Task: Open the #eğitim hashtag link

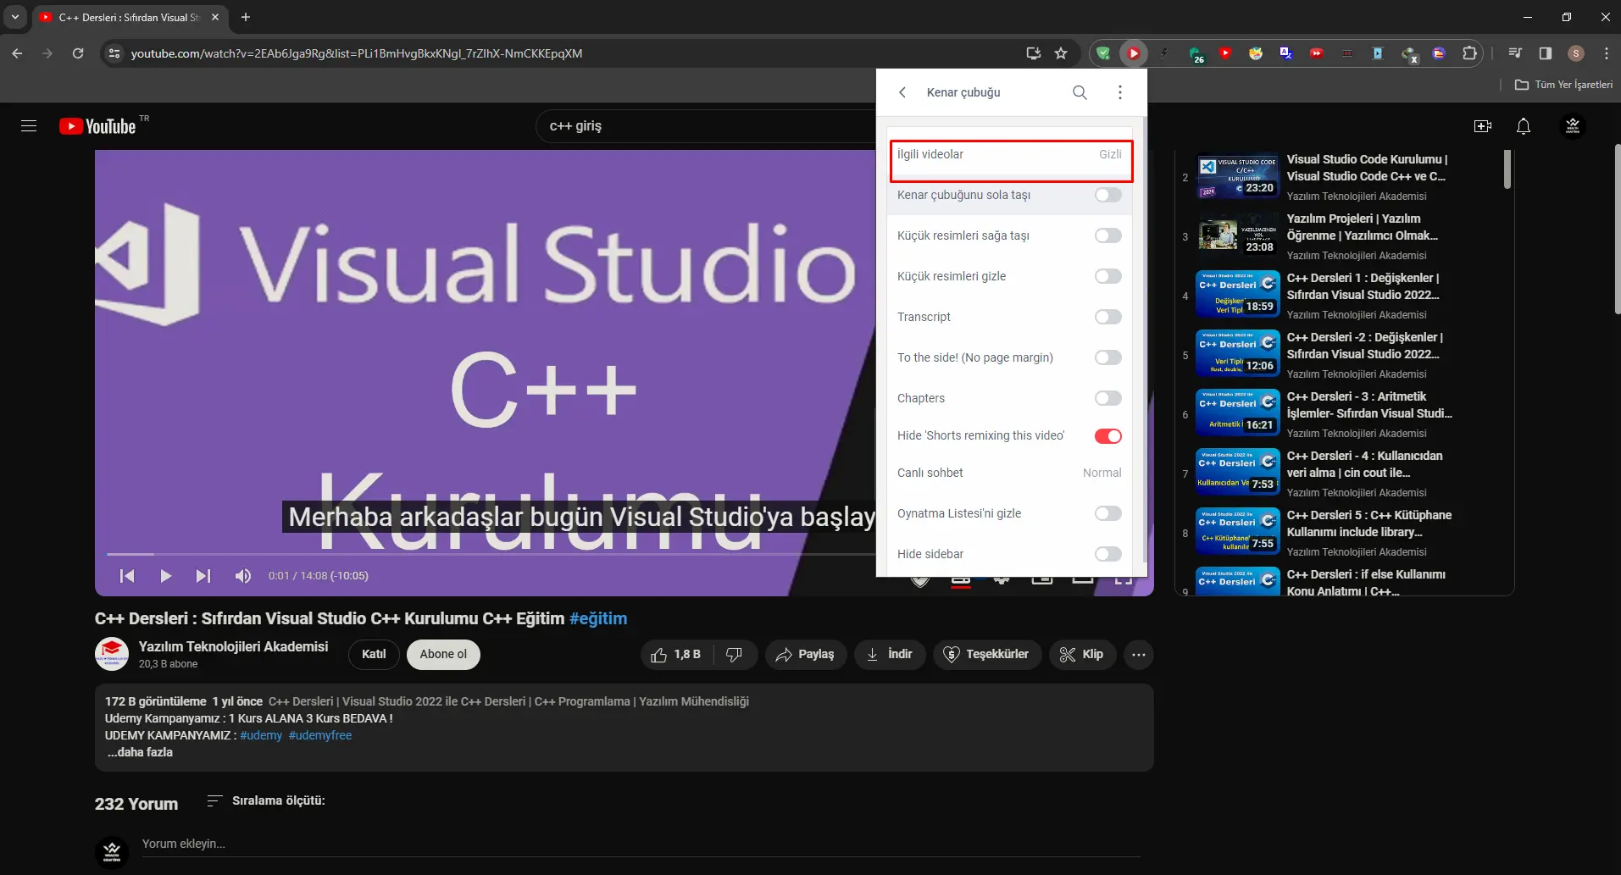Action: coord(598,619)
